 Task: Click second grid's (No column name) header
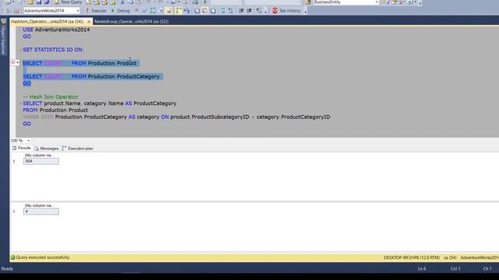[39, 205]
